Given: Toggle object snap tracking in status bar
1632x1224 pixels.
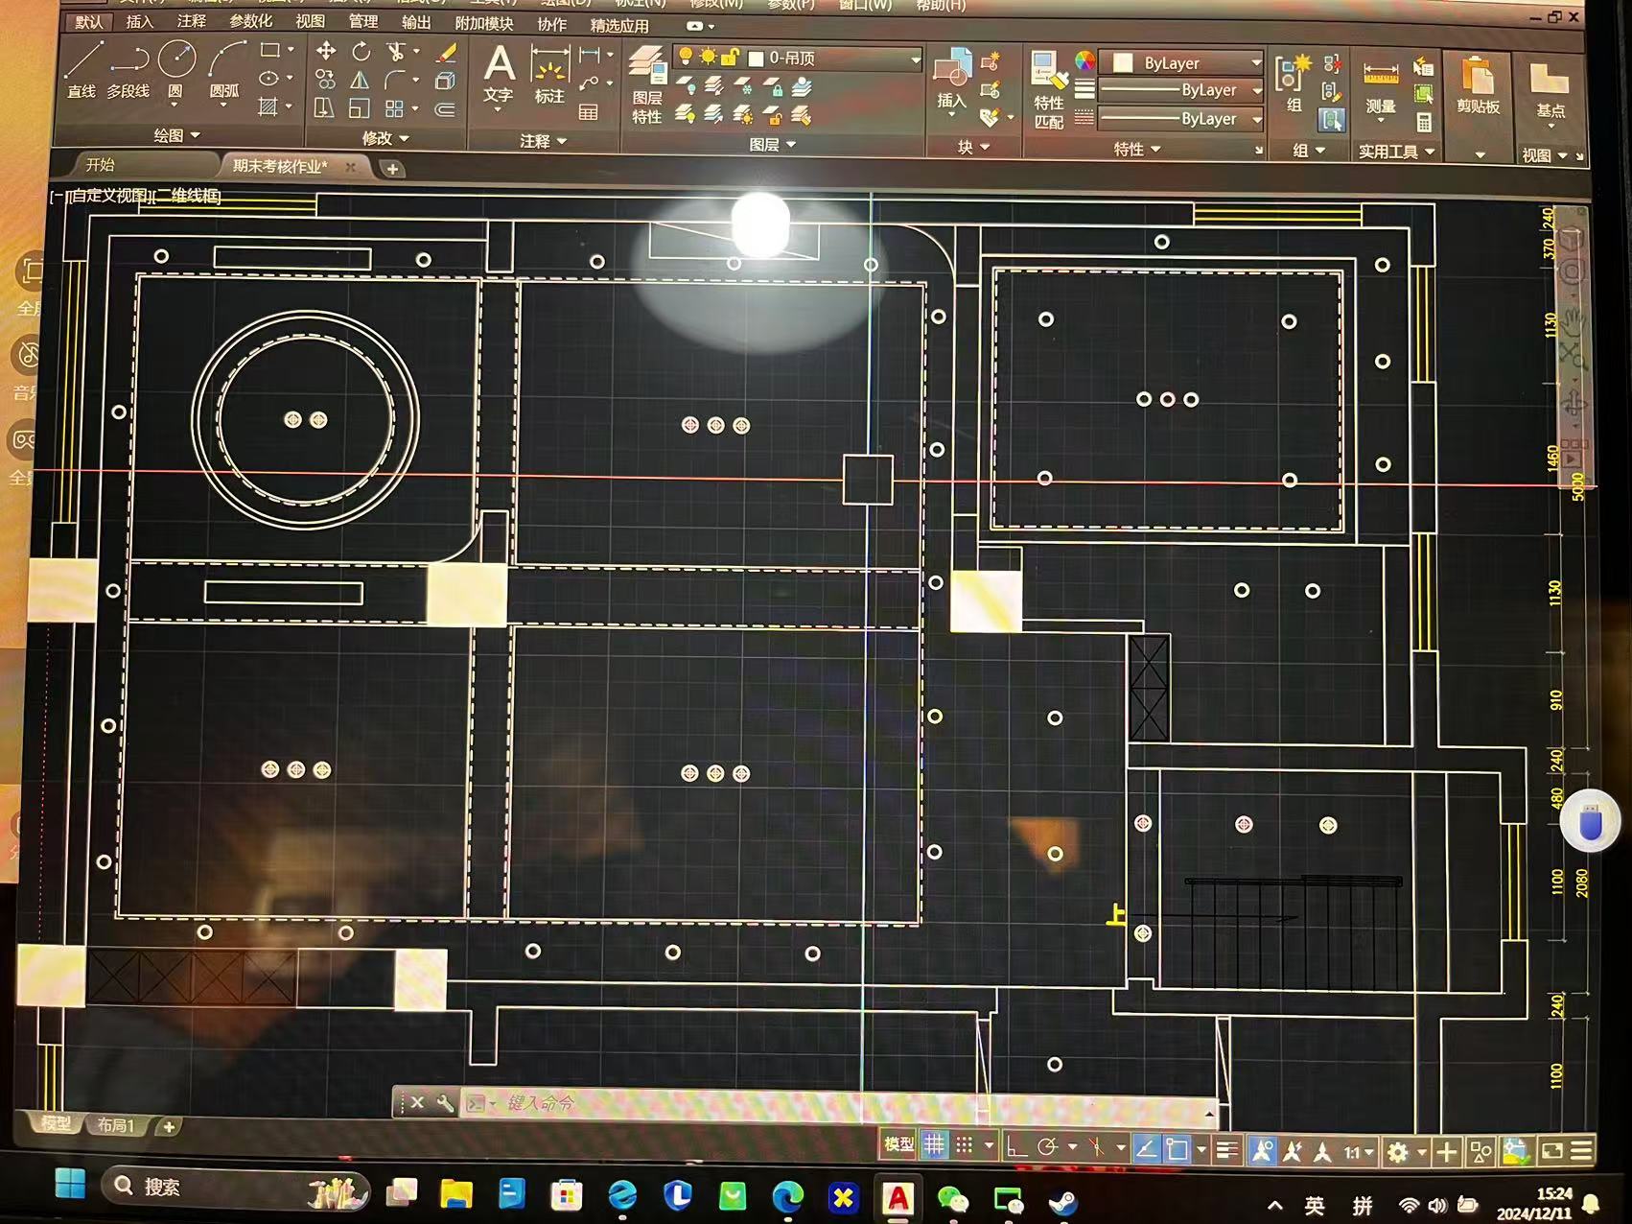Looking at the screenshot, I should [1146, 1148].
